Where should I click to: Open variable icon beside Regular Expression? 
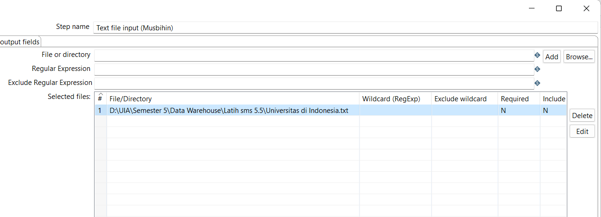point(537,70)
